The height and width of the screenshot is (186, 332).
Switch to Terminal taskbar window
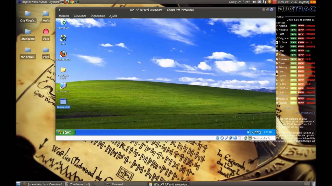coord(127,184)
